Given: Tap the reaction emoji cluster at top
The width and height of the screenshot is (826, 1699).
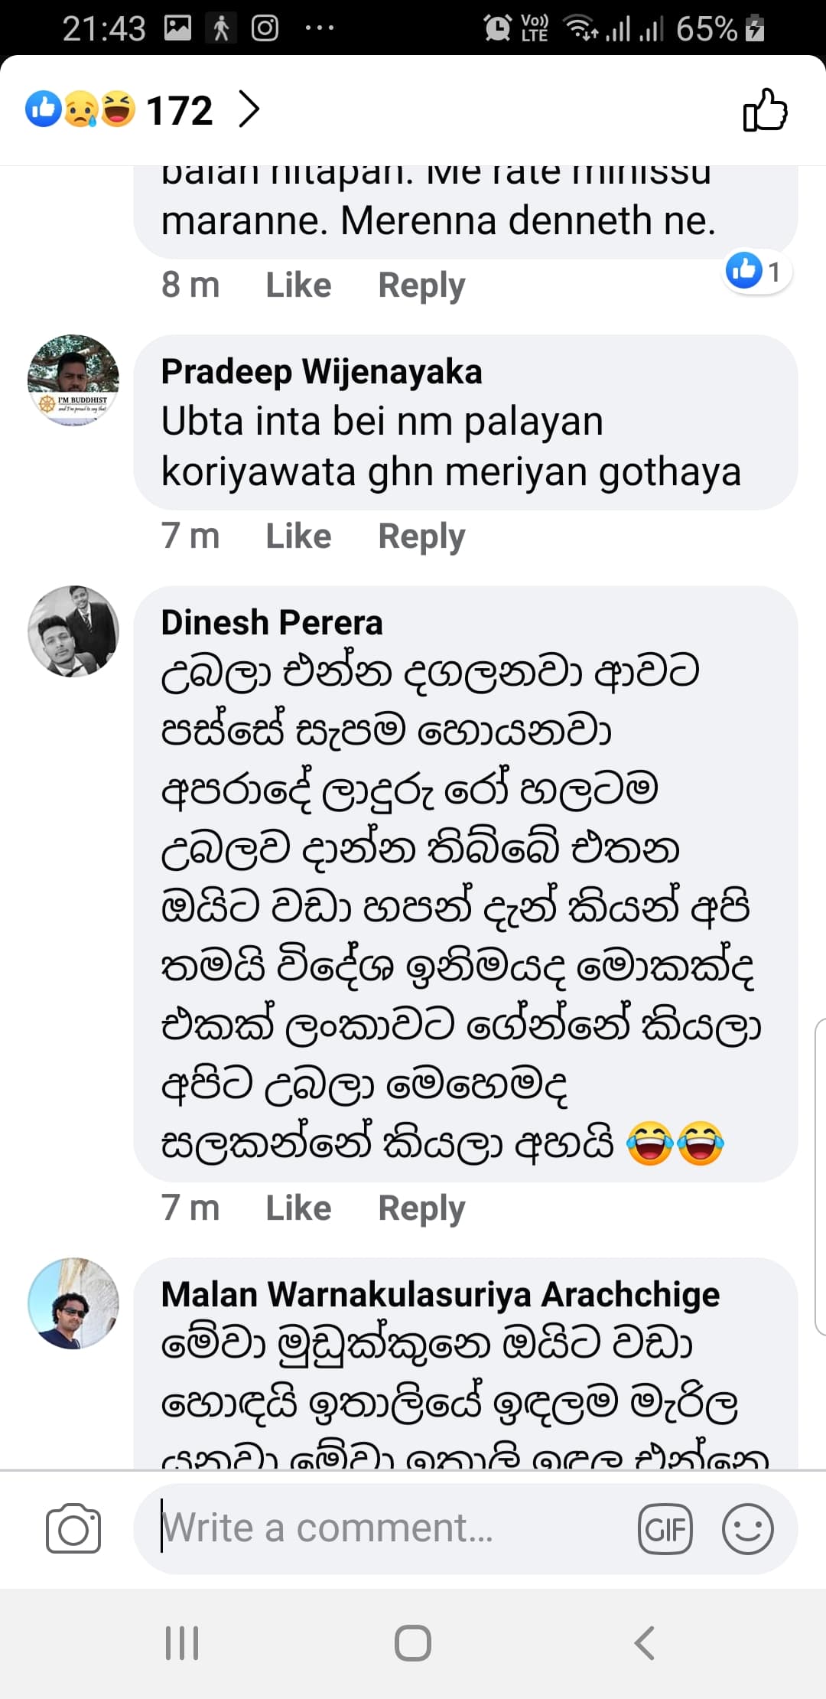Looking at the screenshot, I should pyautogui.click(x=80, y=109).
